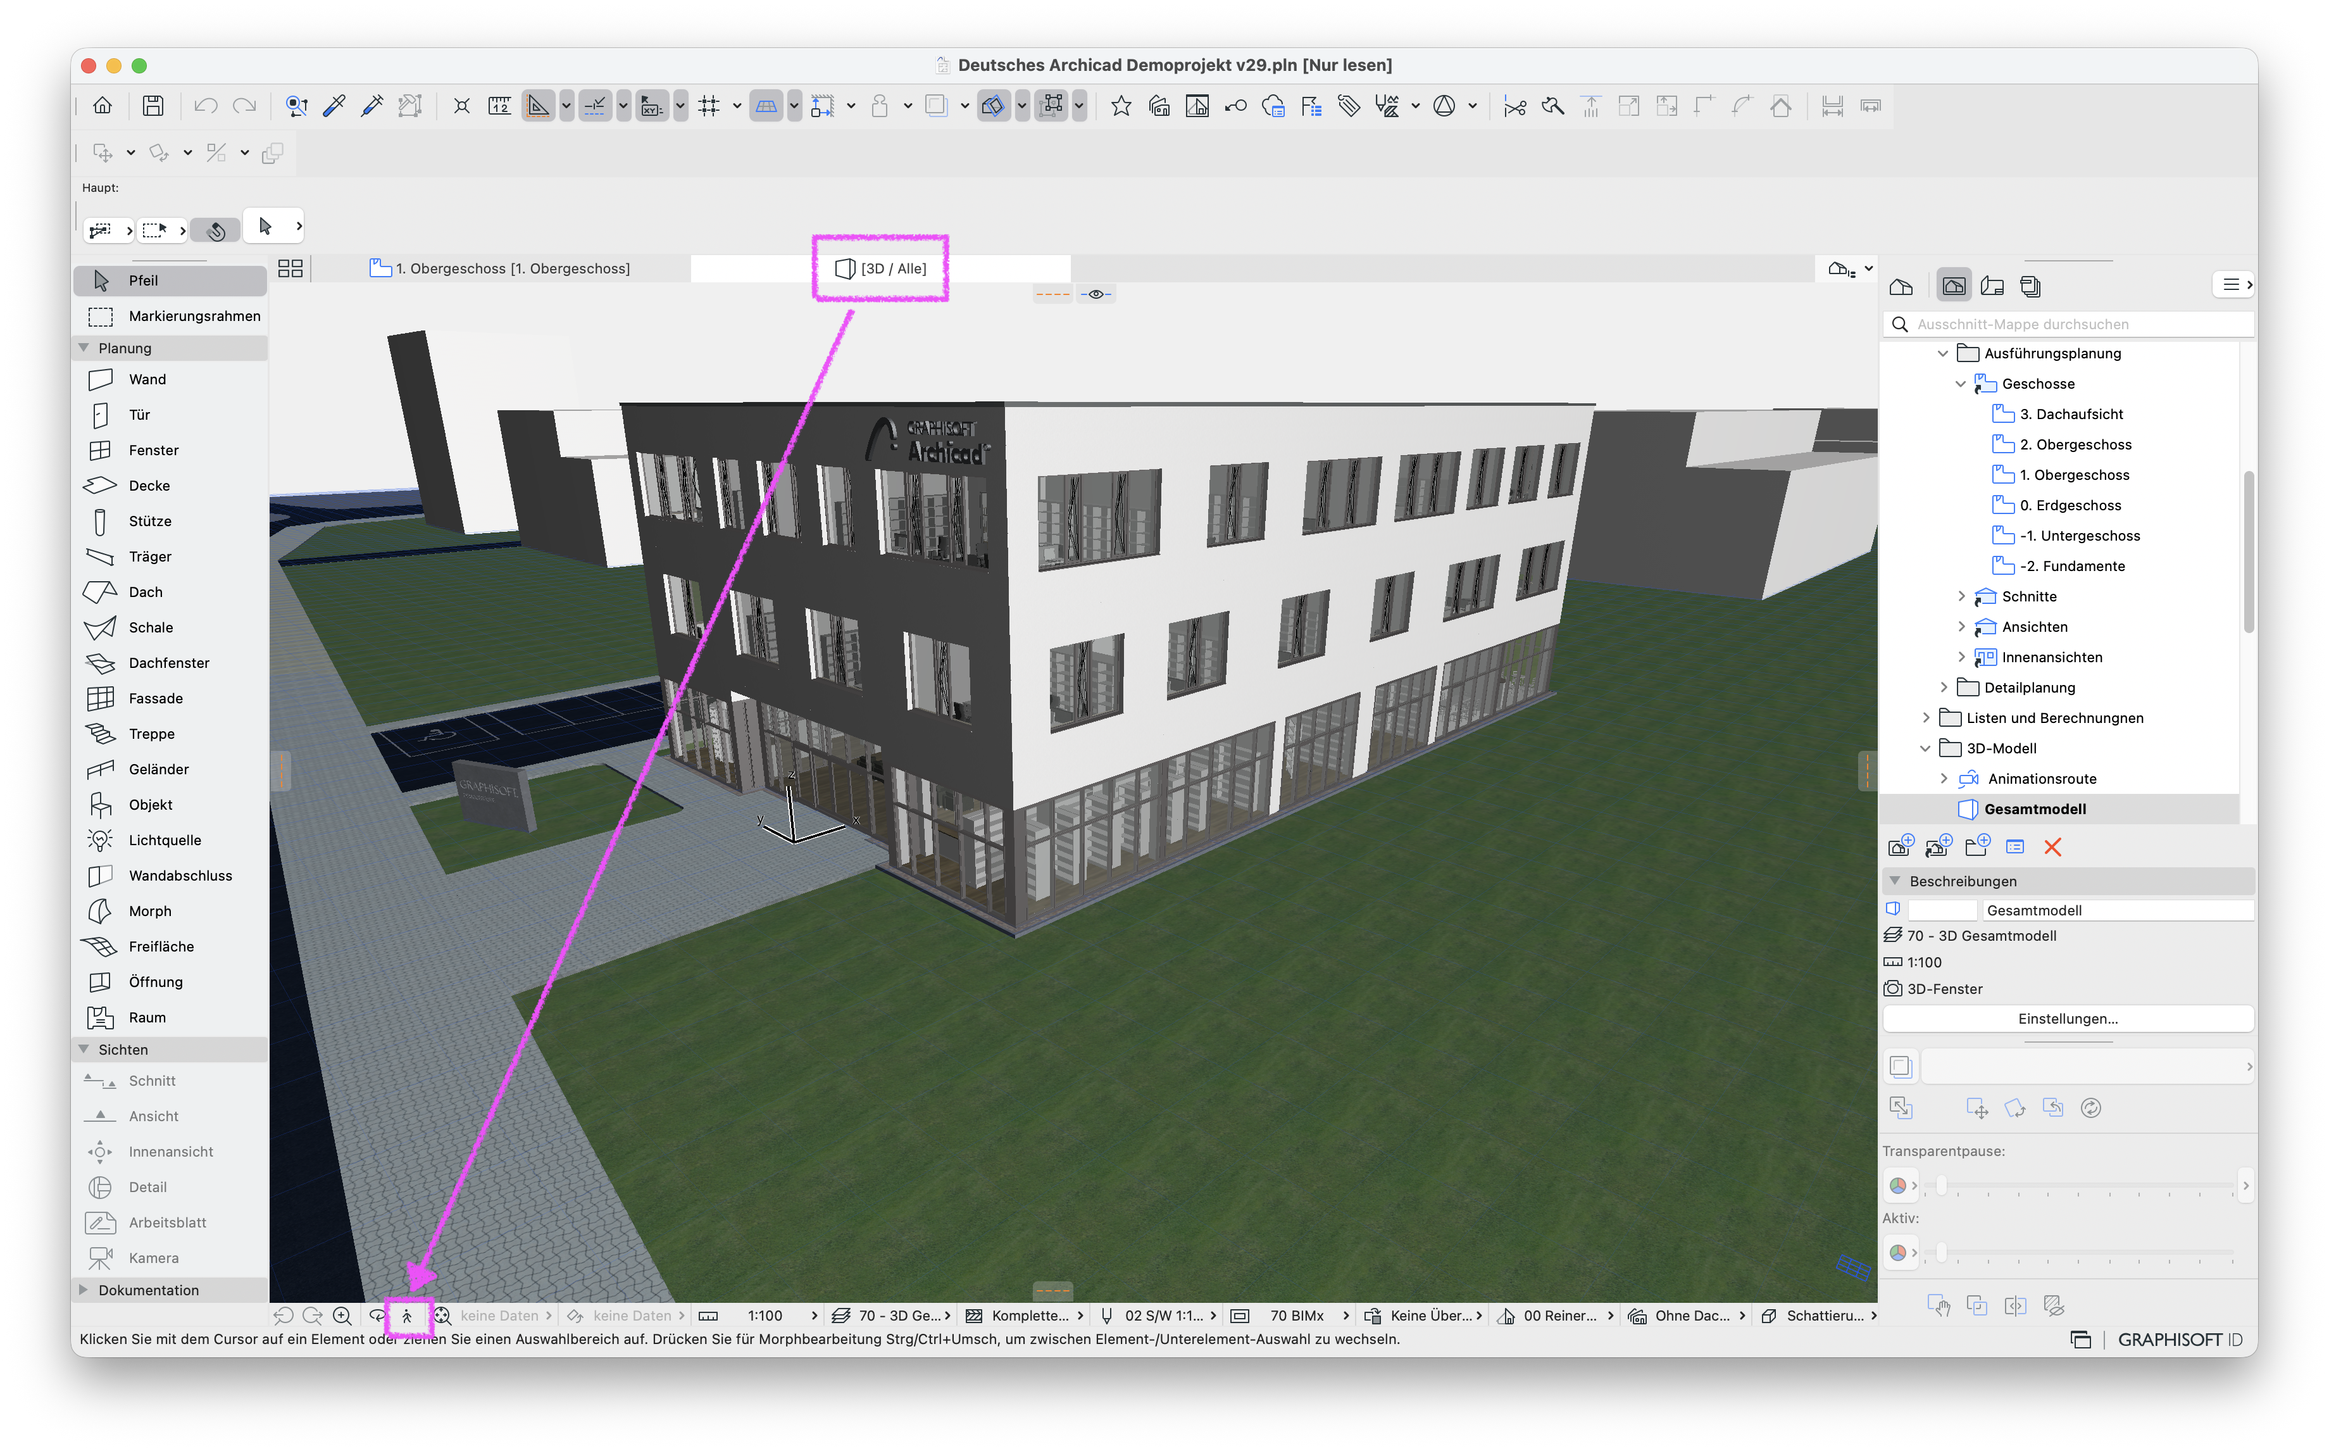The height and width of the screenshot is (1451, 2329).
Task: Open the Schattieru... 3D style selector
Action: click(x=1820, y=1316)
